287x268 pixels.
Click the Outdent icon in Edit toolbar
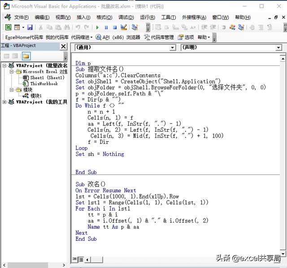(x=213, y=27)
